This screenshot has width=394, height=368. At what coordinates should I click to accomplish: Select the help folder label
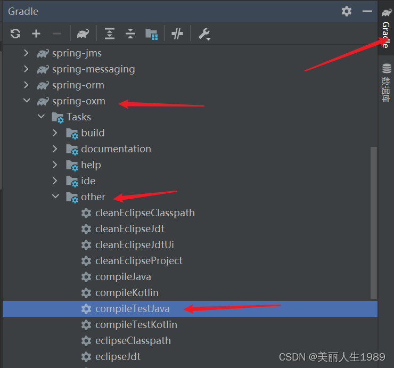pyautogui.click(x=91, y=165)
